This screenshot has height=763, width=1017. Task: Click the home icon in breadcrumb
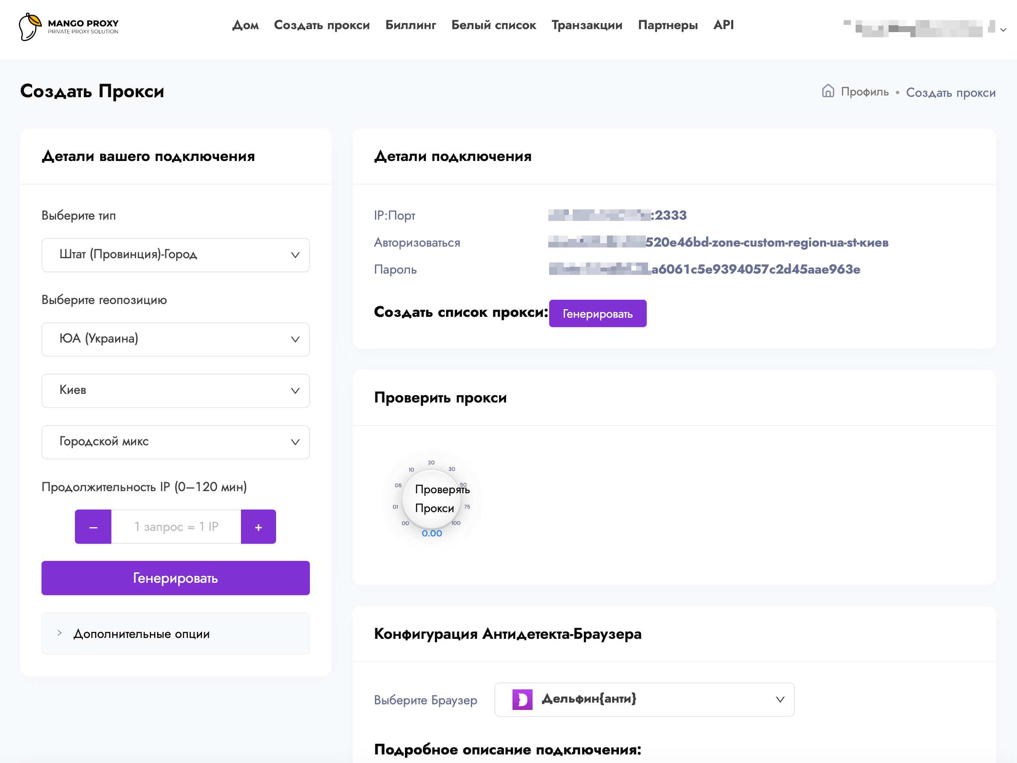827,91
